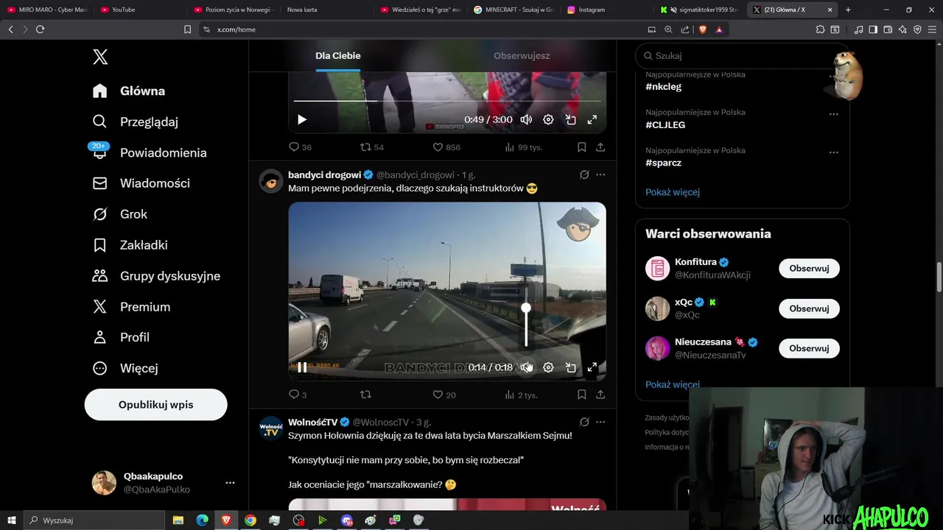The width and height of the screenshot is (943, 530).
Task: Follow Nieuczesana with Obserwuj button
Action: coord(809,348)
